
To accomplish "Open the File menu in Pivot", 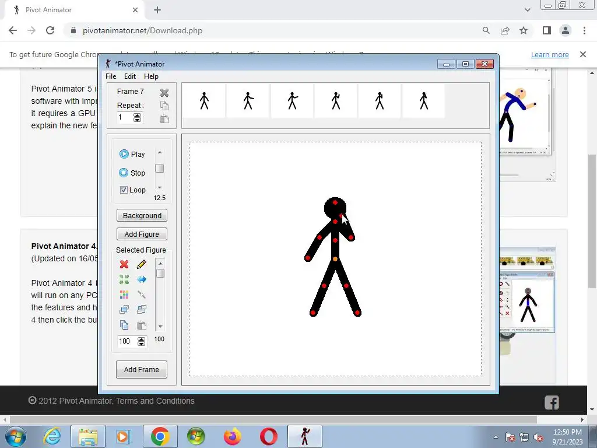I will [111, 76].
